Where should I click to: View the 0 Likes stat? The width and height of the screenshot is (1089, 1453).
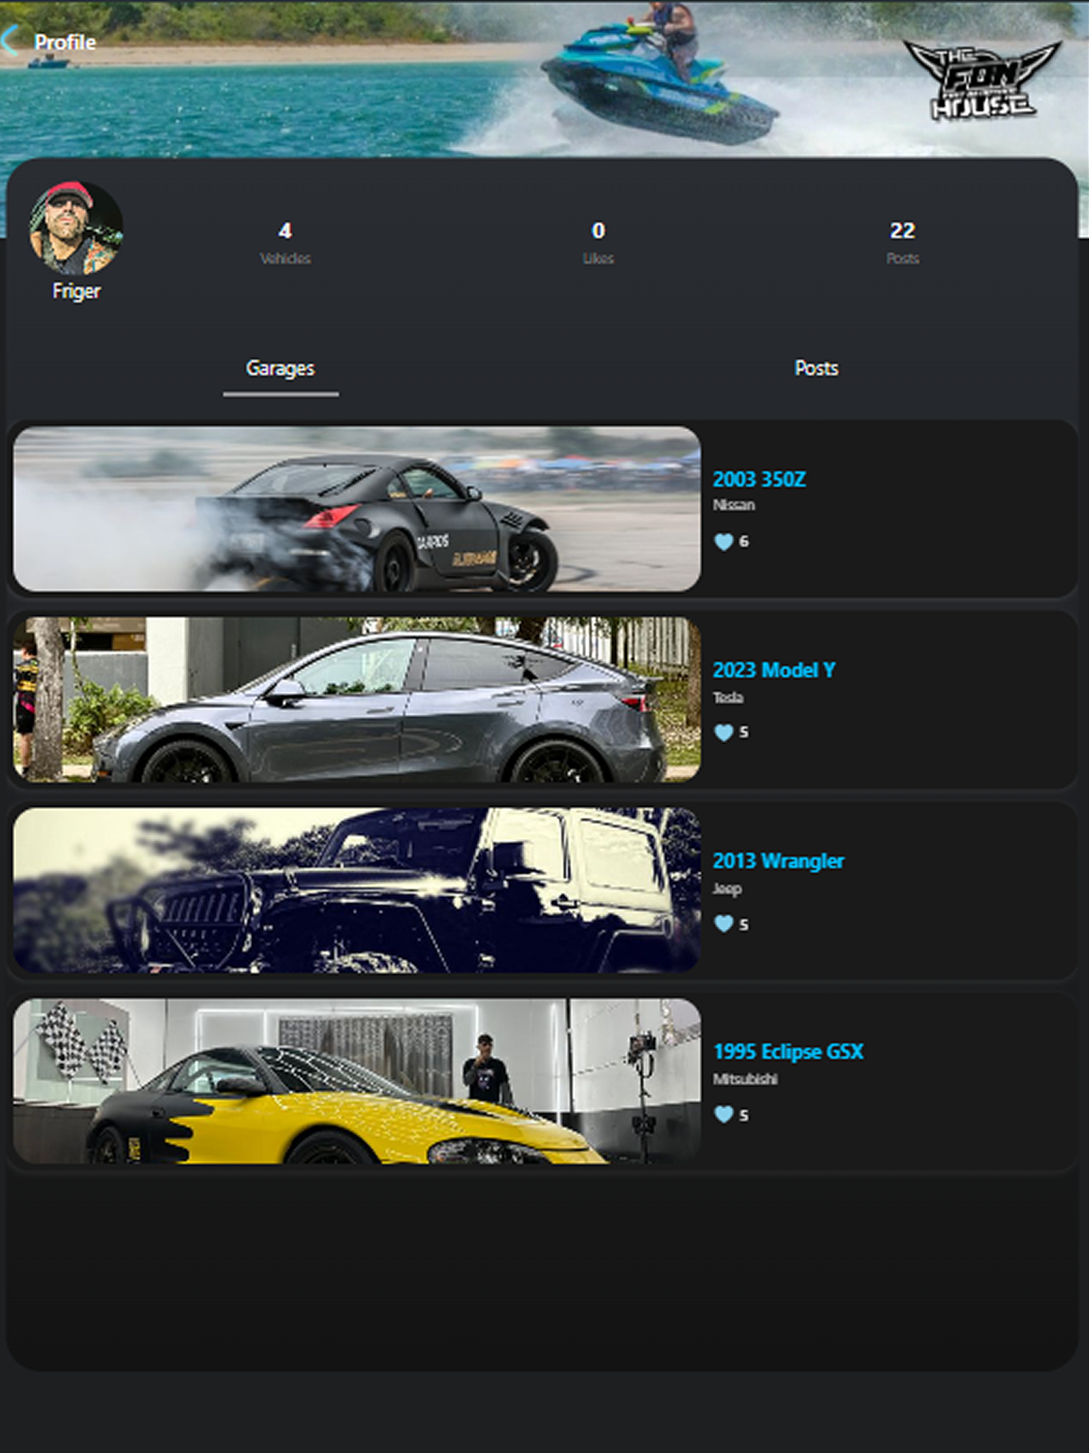click(x=598, y=242)
